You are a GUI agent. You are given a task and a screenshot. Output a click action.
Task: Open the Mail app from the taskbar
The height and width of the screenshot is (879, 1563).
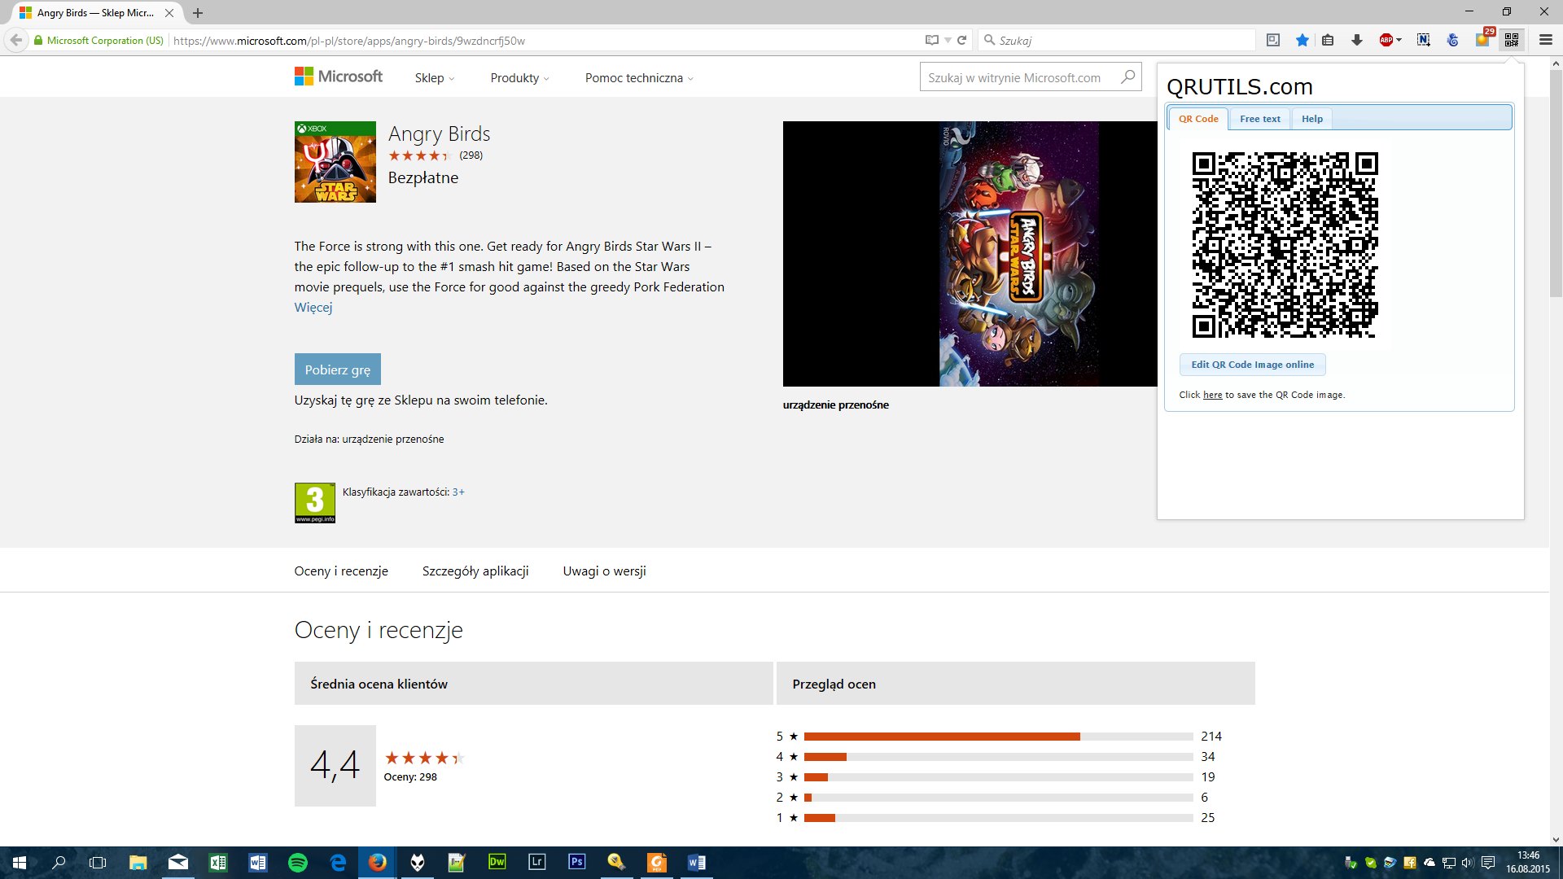(x=178, y=862)
